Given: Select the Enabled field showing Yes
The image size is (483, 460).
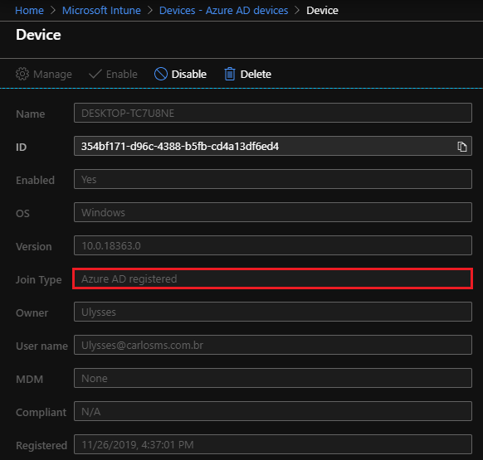Looking at the screenshot, I should point(273,179).
